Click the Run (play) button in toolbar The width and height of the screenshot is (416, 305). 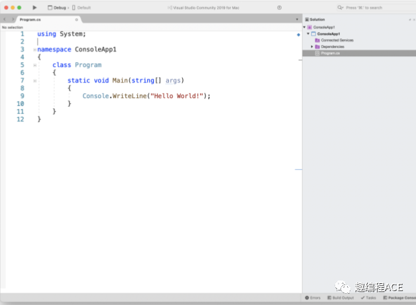pyautogui.click(x=35, y=7)
